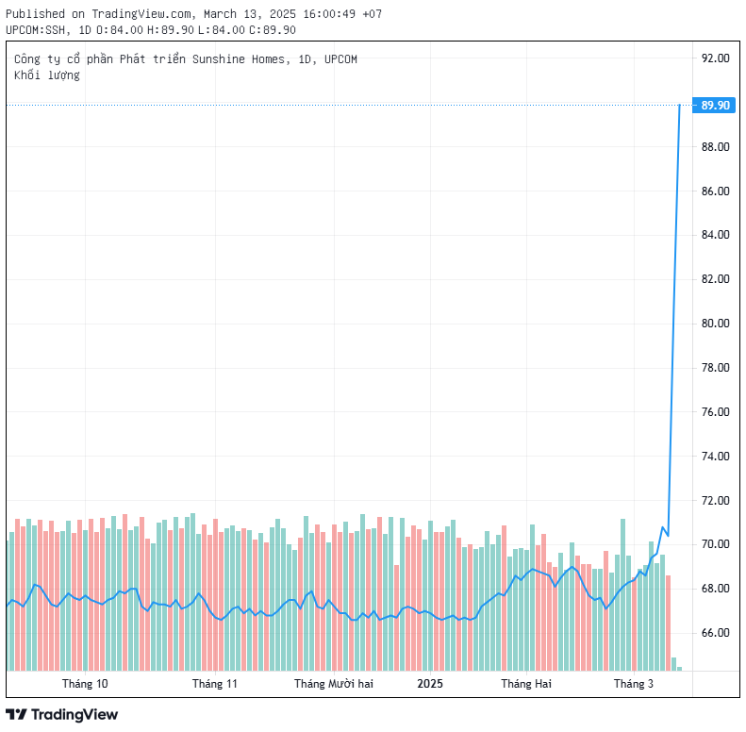The width and height of the screenshot is (746, 732).
Task: Click the 2025 date axis label
Action: click(x=430, y=684)
